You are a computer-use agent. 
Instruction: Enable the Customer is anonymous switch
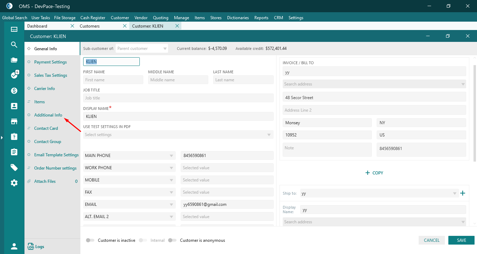coord(172,240)
